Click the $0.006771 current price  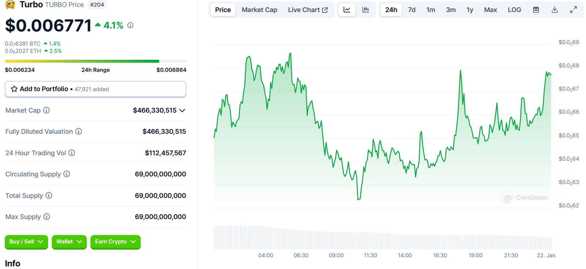[x=48, y=25]
